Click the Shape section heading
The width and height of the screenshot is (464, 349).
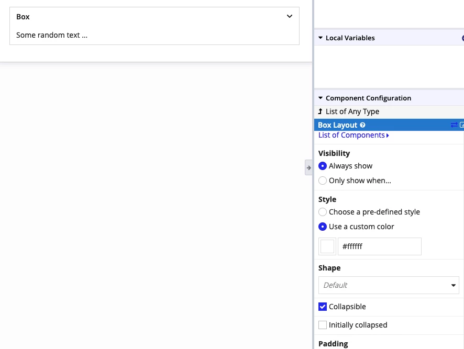[x=329, y=268]
